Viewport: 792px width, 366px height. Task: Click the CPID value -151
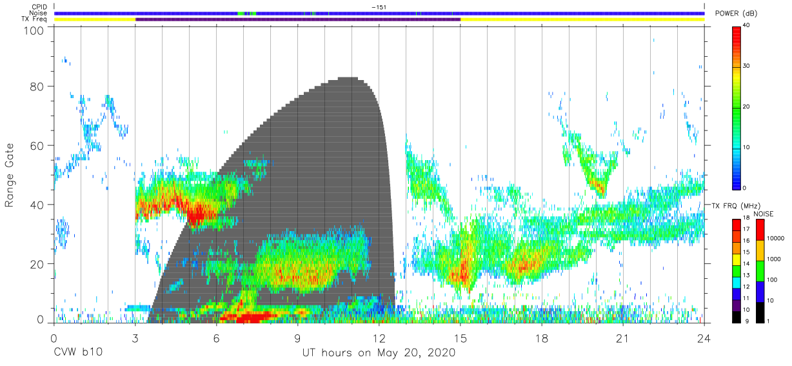pyautogui.click(x=379, y=6)
